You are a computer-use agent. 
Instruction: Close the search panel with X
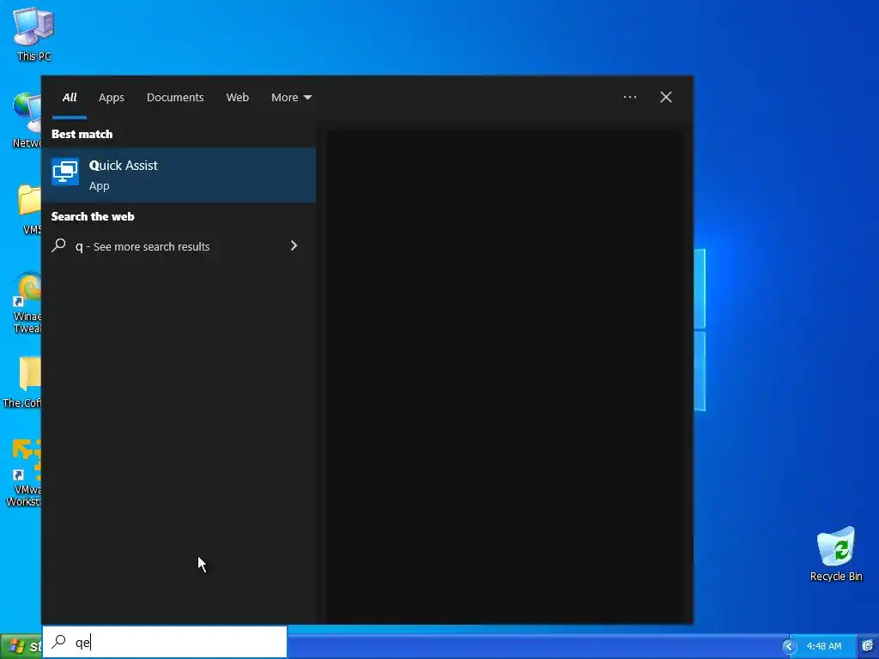[x=665, y=98]
